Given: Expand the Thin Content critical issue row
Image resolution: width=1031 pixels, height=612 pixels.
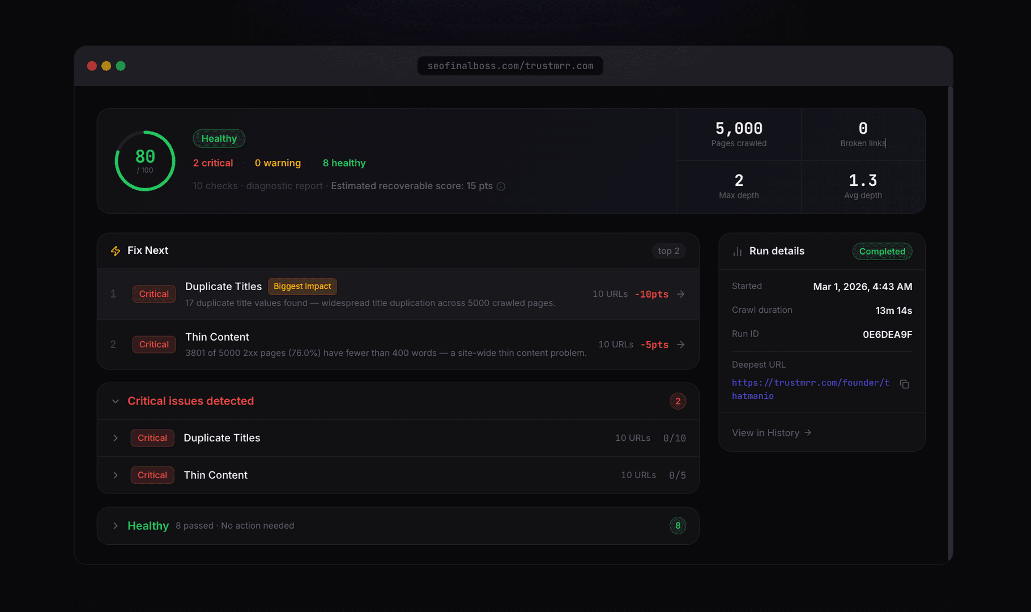Looking at the screenshot, I should click(x=116, y=475).
